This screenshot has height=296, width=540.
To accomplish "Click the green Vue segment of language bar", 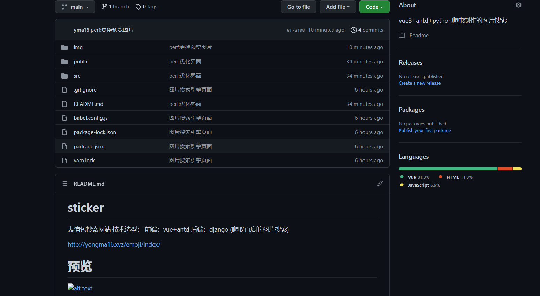I will point(448,169).
